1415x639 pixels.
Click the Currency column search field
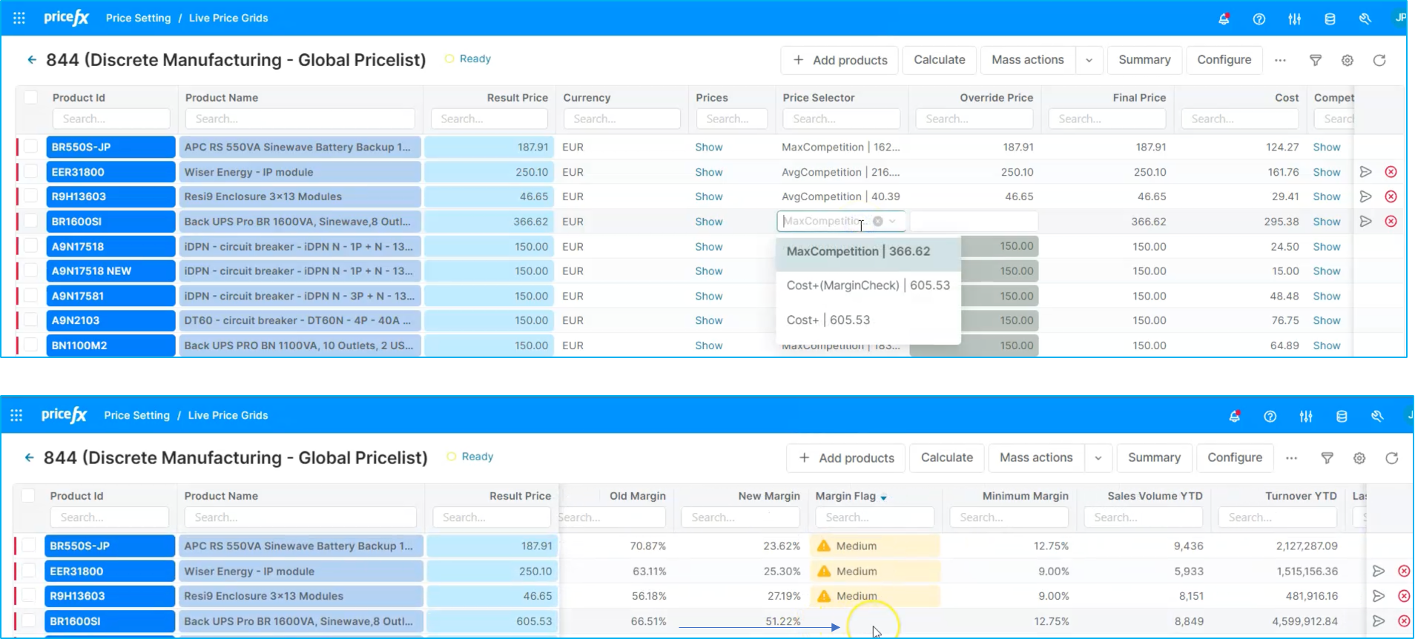click(x=622, y=119)
